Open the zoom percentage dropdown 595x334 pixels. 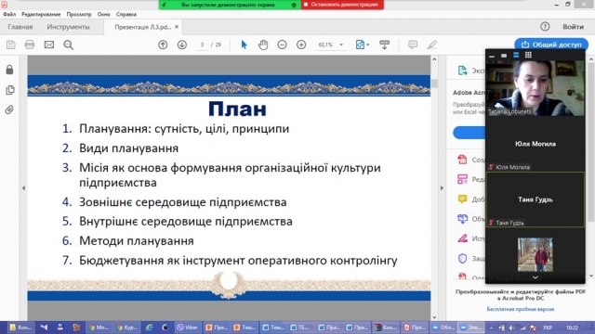click(341, 45)
